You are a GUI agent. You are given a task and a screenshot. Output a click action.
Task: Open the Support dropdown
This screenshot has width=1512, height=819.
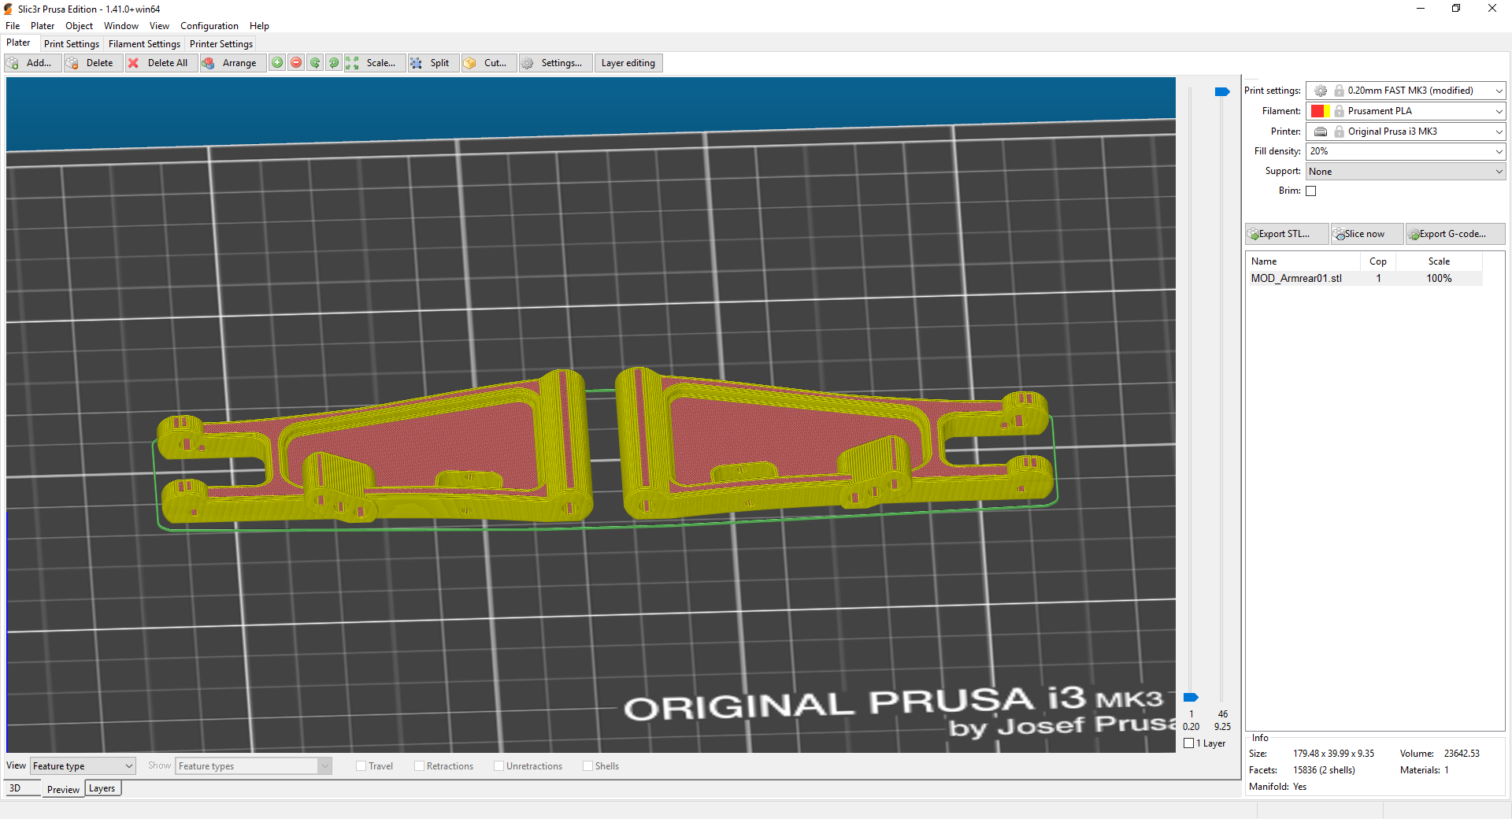pos(1406,172)
